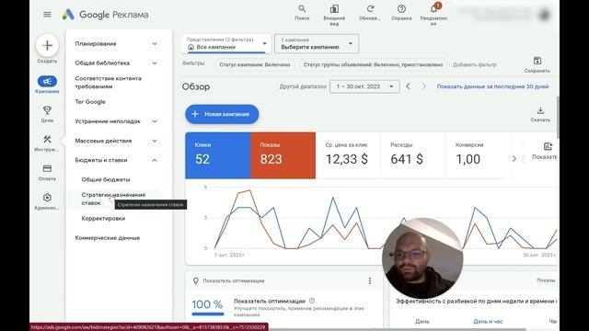Open Goals (Цели) trophy icon
Screen dimensions: 589x331
coord(47,114)
